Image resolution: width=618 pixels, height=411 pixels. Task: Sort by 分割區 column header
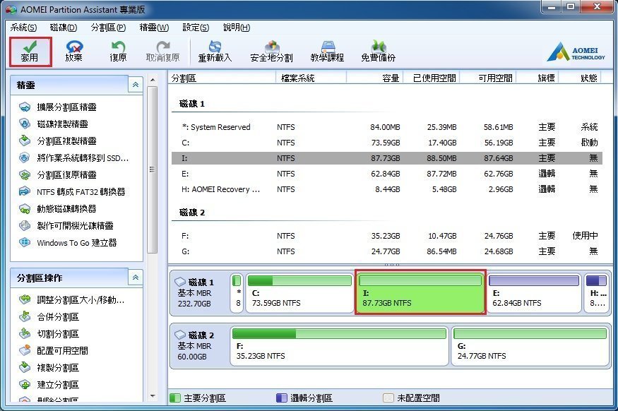222,78
